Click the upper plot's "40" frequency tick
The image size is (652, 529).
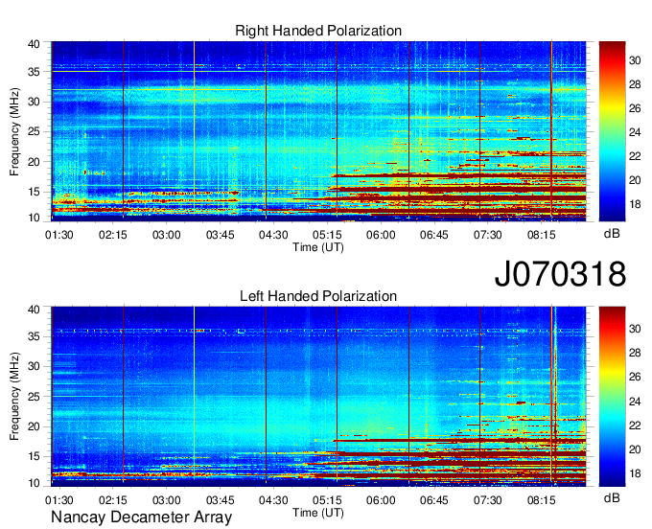pyautogui.click(x=34, y=44)
